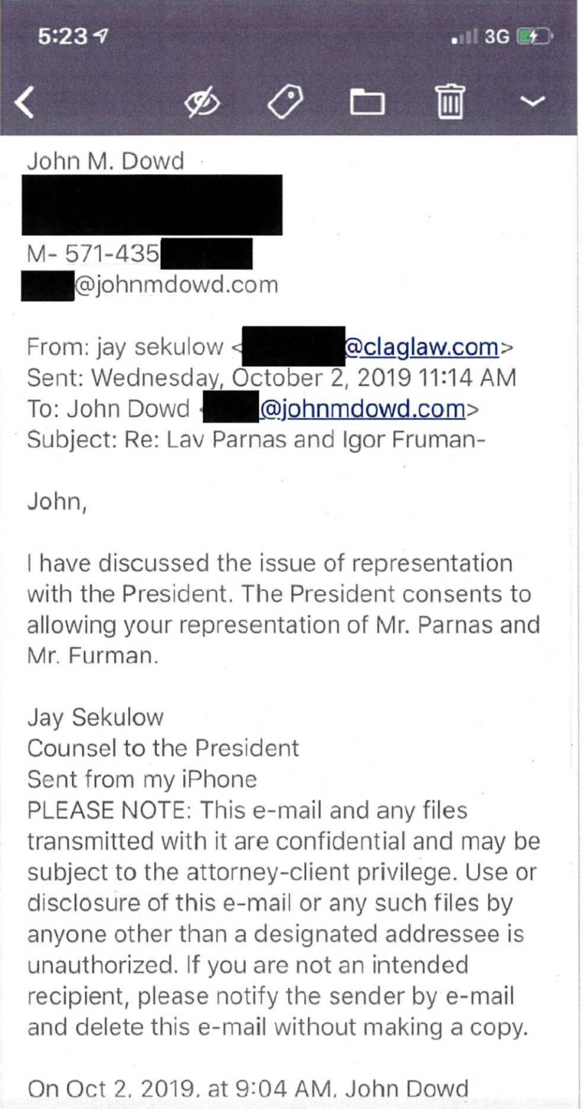Open the tag label icon
The height and width of the screenshot is (1109, 583).
[286, 102]
